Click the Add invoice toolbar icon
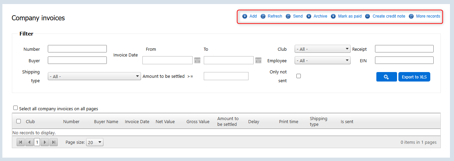The height and width of the screenshot is (161, 454). (x=245, y=16)
